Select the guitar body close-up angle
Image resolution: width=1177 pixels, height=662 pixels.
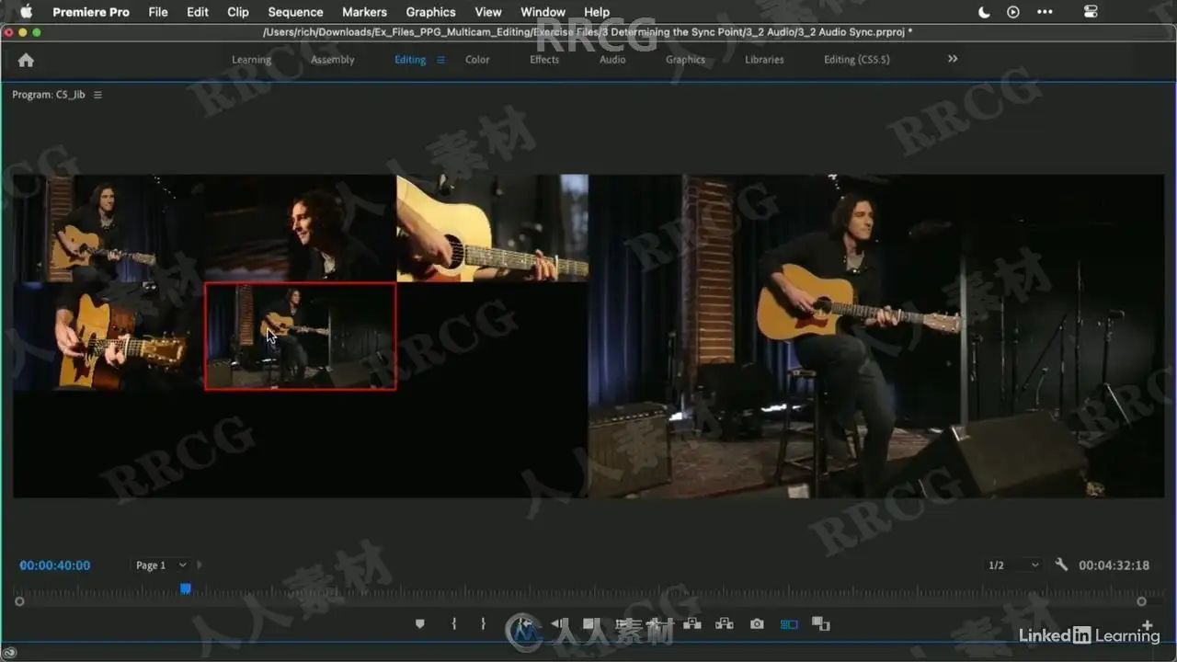pos(492,228)
